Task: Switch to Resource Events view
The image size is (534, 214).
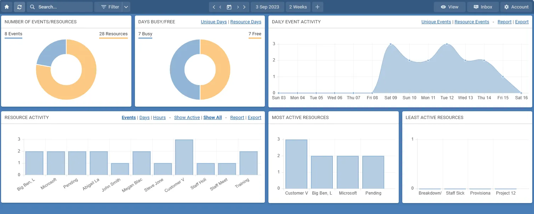Action: [472, 22]
